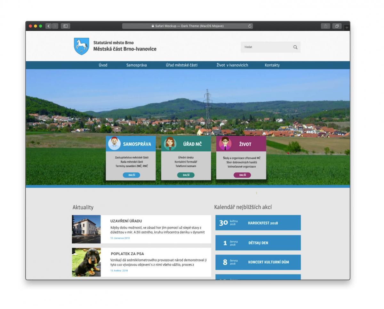Select Život v Ivanovicích in navigation
Viewport: 384px width, 309px height.
[x=232, y=65]
